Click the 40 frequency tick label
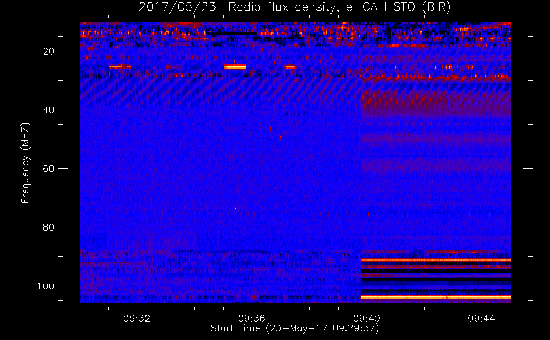 (49, 110)
